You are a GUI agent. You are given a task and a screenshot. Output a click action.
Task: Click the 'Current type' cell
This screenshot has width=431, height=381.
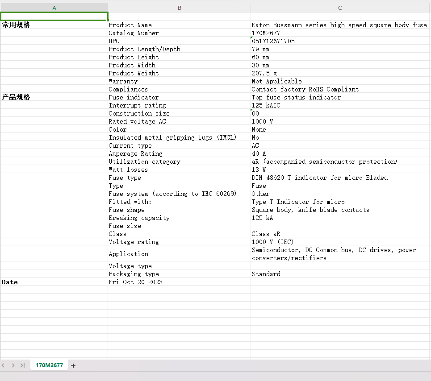[x=179, y=145]
